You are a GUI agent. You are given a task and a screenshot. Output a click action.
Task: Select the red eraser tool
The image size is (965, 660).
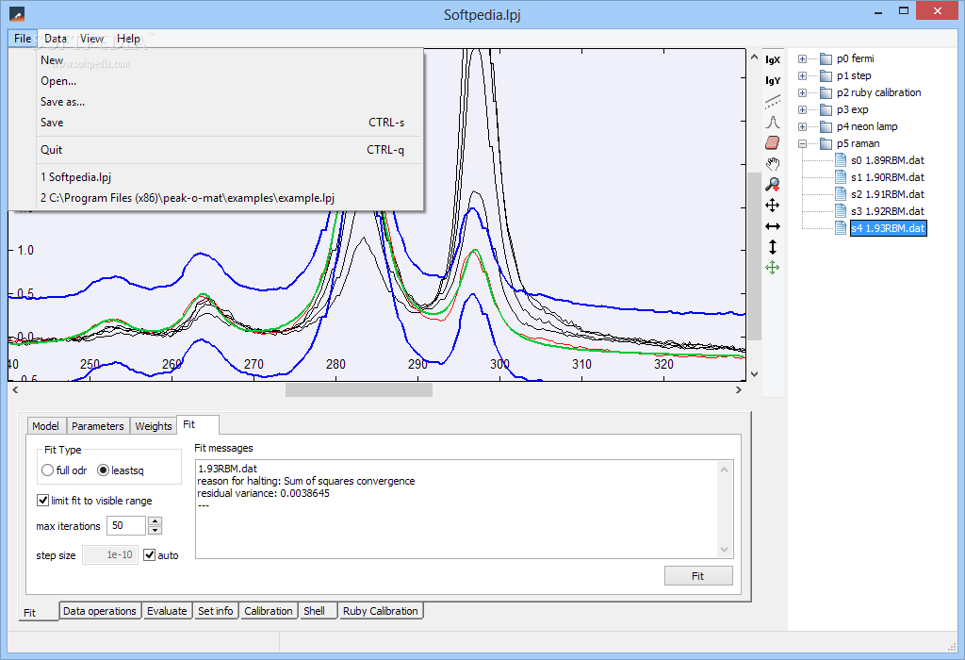[773, 142]
